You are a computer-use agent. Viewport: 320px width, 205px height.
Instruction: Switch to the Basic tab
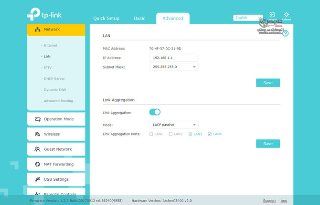pyautogui.click(x=139, y=18)
